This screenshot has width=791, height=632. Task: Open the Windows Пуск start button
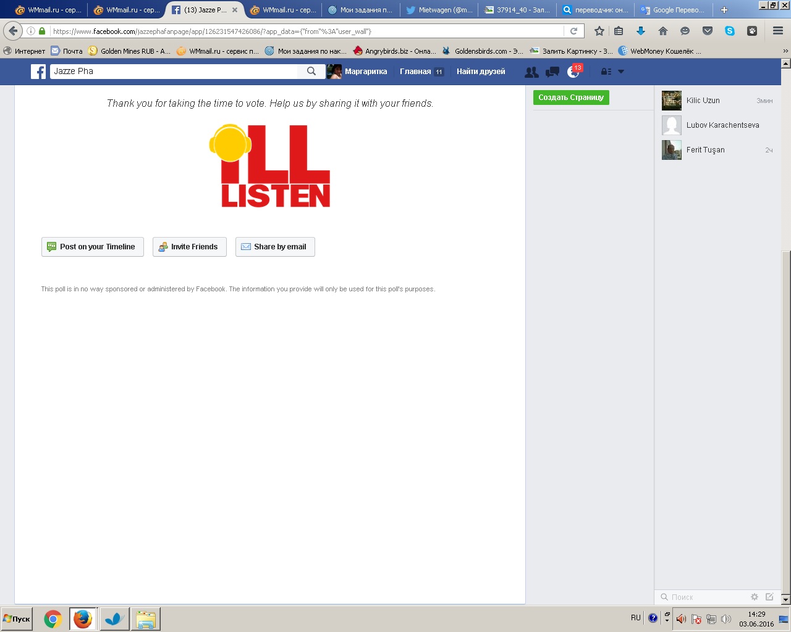[x=17, y=618]
